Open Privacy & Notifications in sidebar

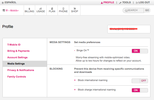(x=21, y=70)
